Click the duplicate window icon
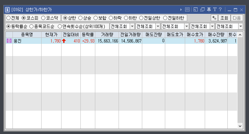249x134 pixels. point(202,10)
